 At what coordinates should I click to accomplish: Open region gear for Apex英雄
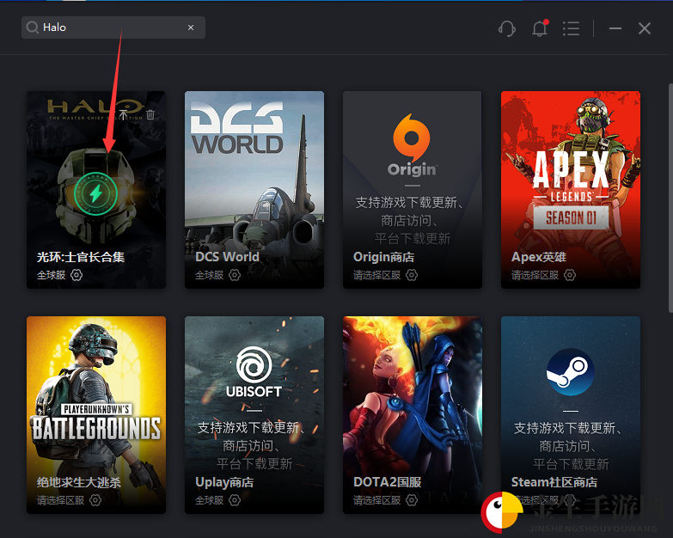coord(570,275)
